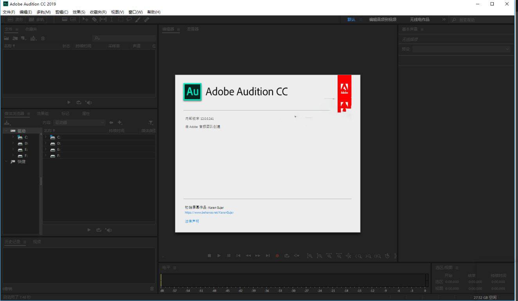The height and width of the screenshot is (301, 518).
Task: Click the filter funnel icon in Media Browser
Action: coord(151,123)
